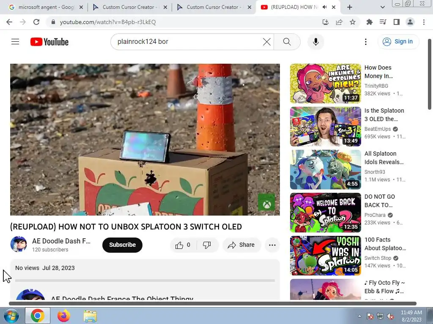Subscribe to AE Doodle Dash channel
The width and height of the screenshot is (433, 324).
[x=122, y=245]
